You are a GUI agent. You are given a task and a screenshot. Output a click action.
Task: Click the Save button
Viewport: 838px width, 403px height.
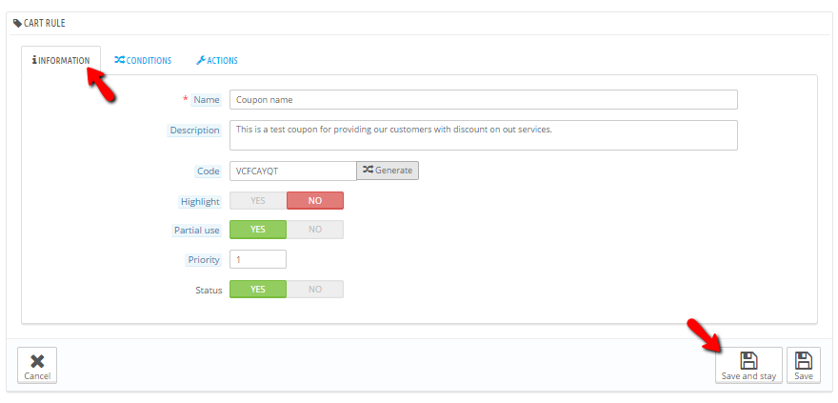click(x=804, y=366)
